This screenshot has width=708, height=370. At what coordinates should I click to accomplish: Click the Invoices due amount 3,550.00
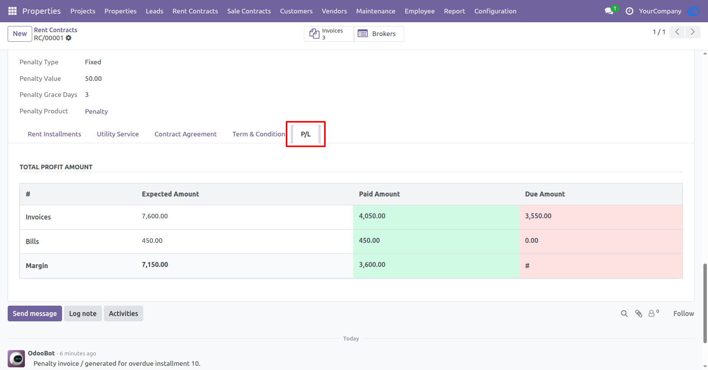538,216
